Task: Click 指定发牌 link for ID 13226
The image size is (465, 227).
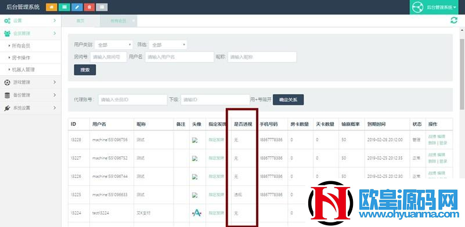Action: [216, 177]
